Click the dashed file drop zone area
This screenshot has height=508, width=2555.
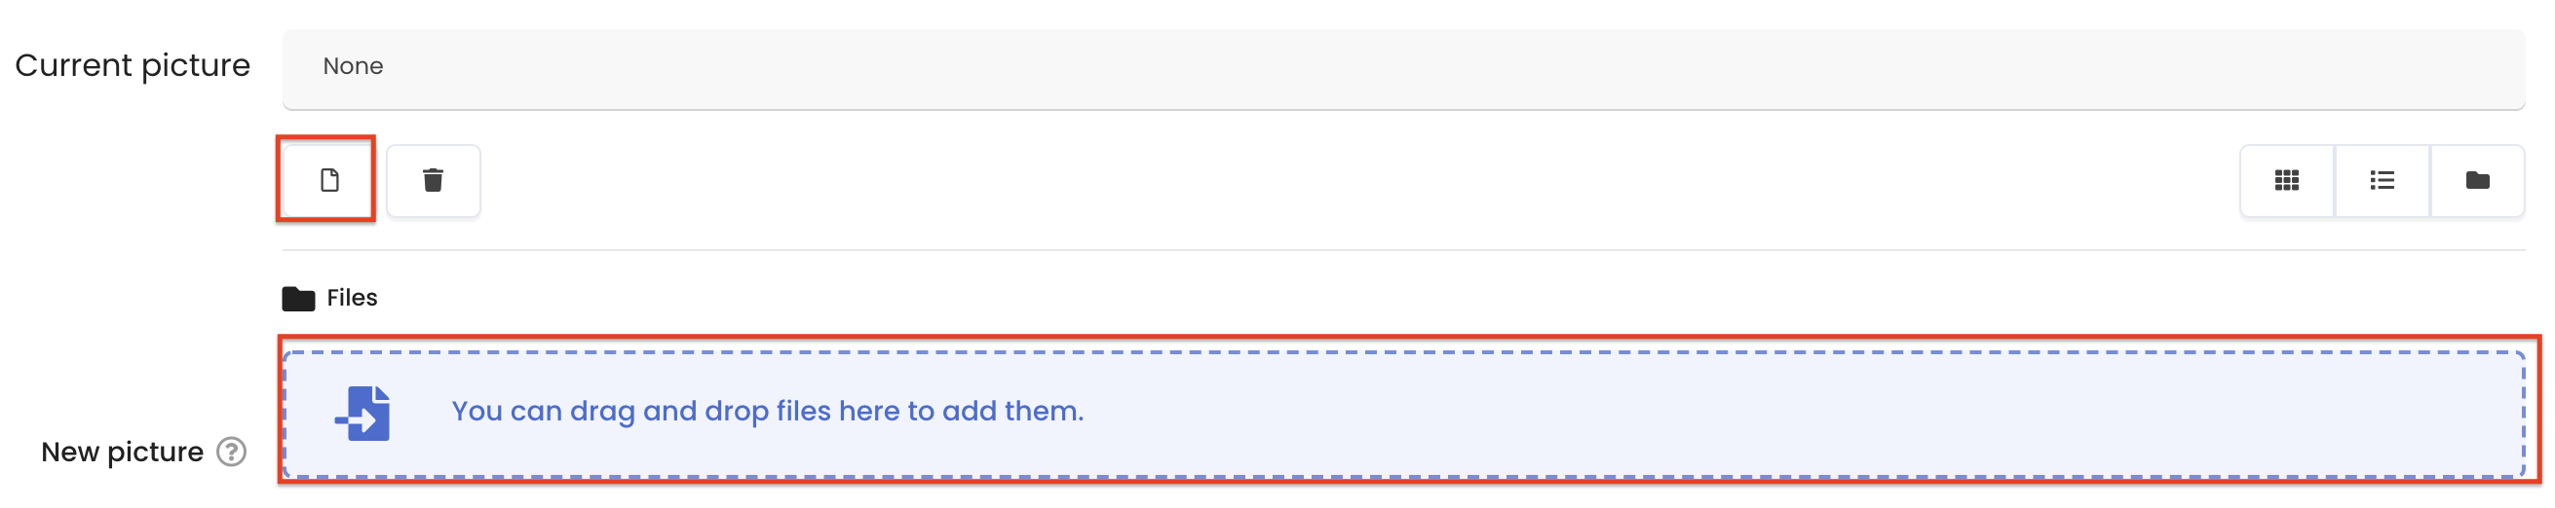tap(1403, 414)
